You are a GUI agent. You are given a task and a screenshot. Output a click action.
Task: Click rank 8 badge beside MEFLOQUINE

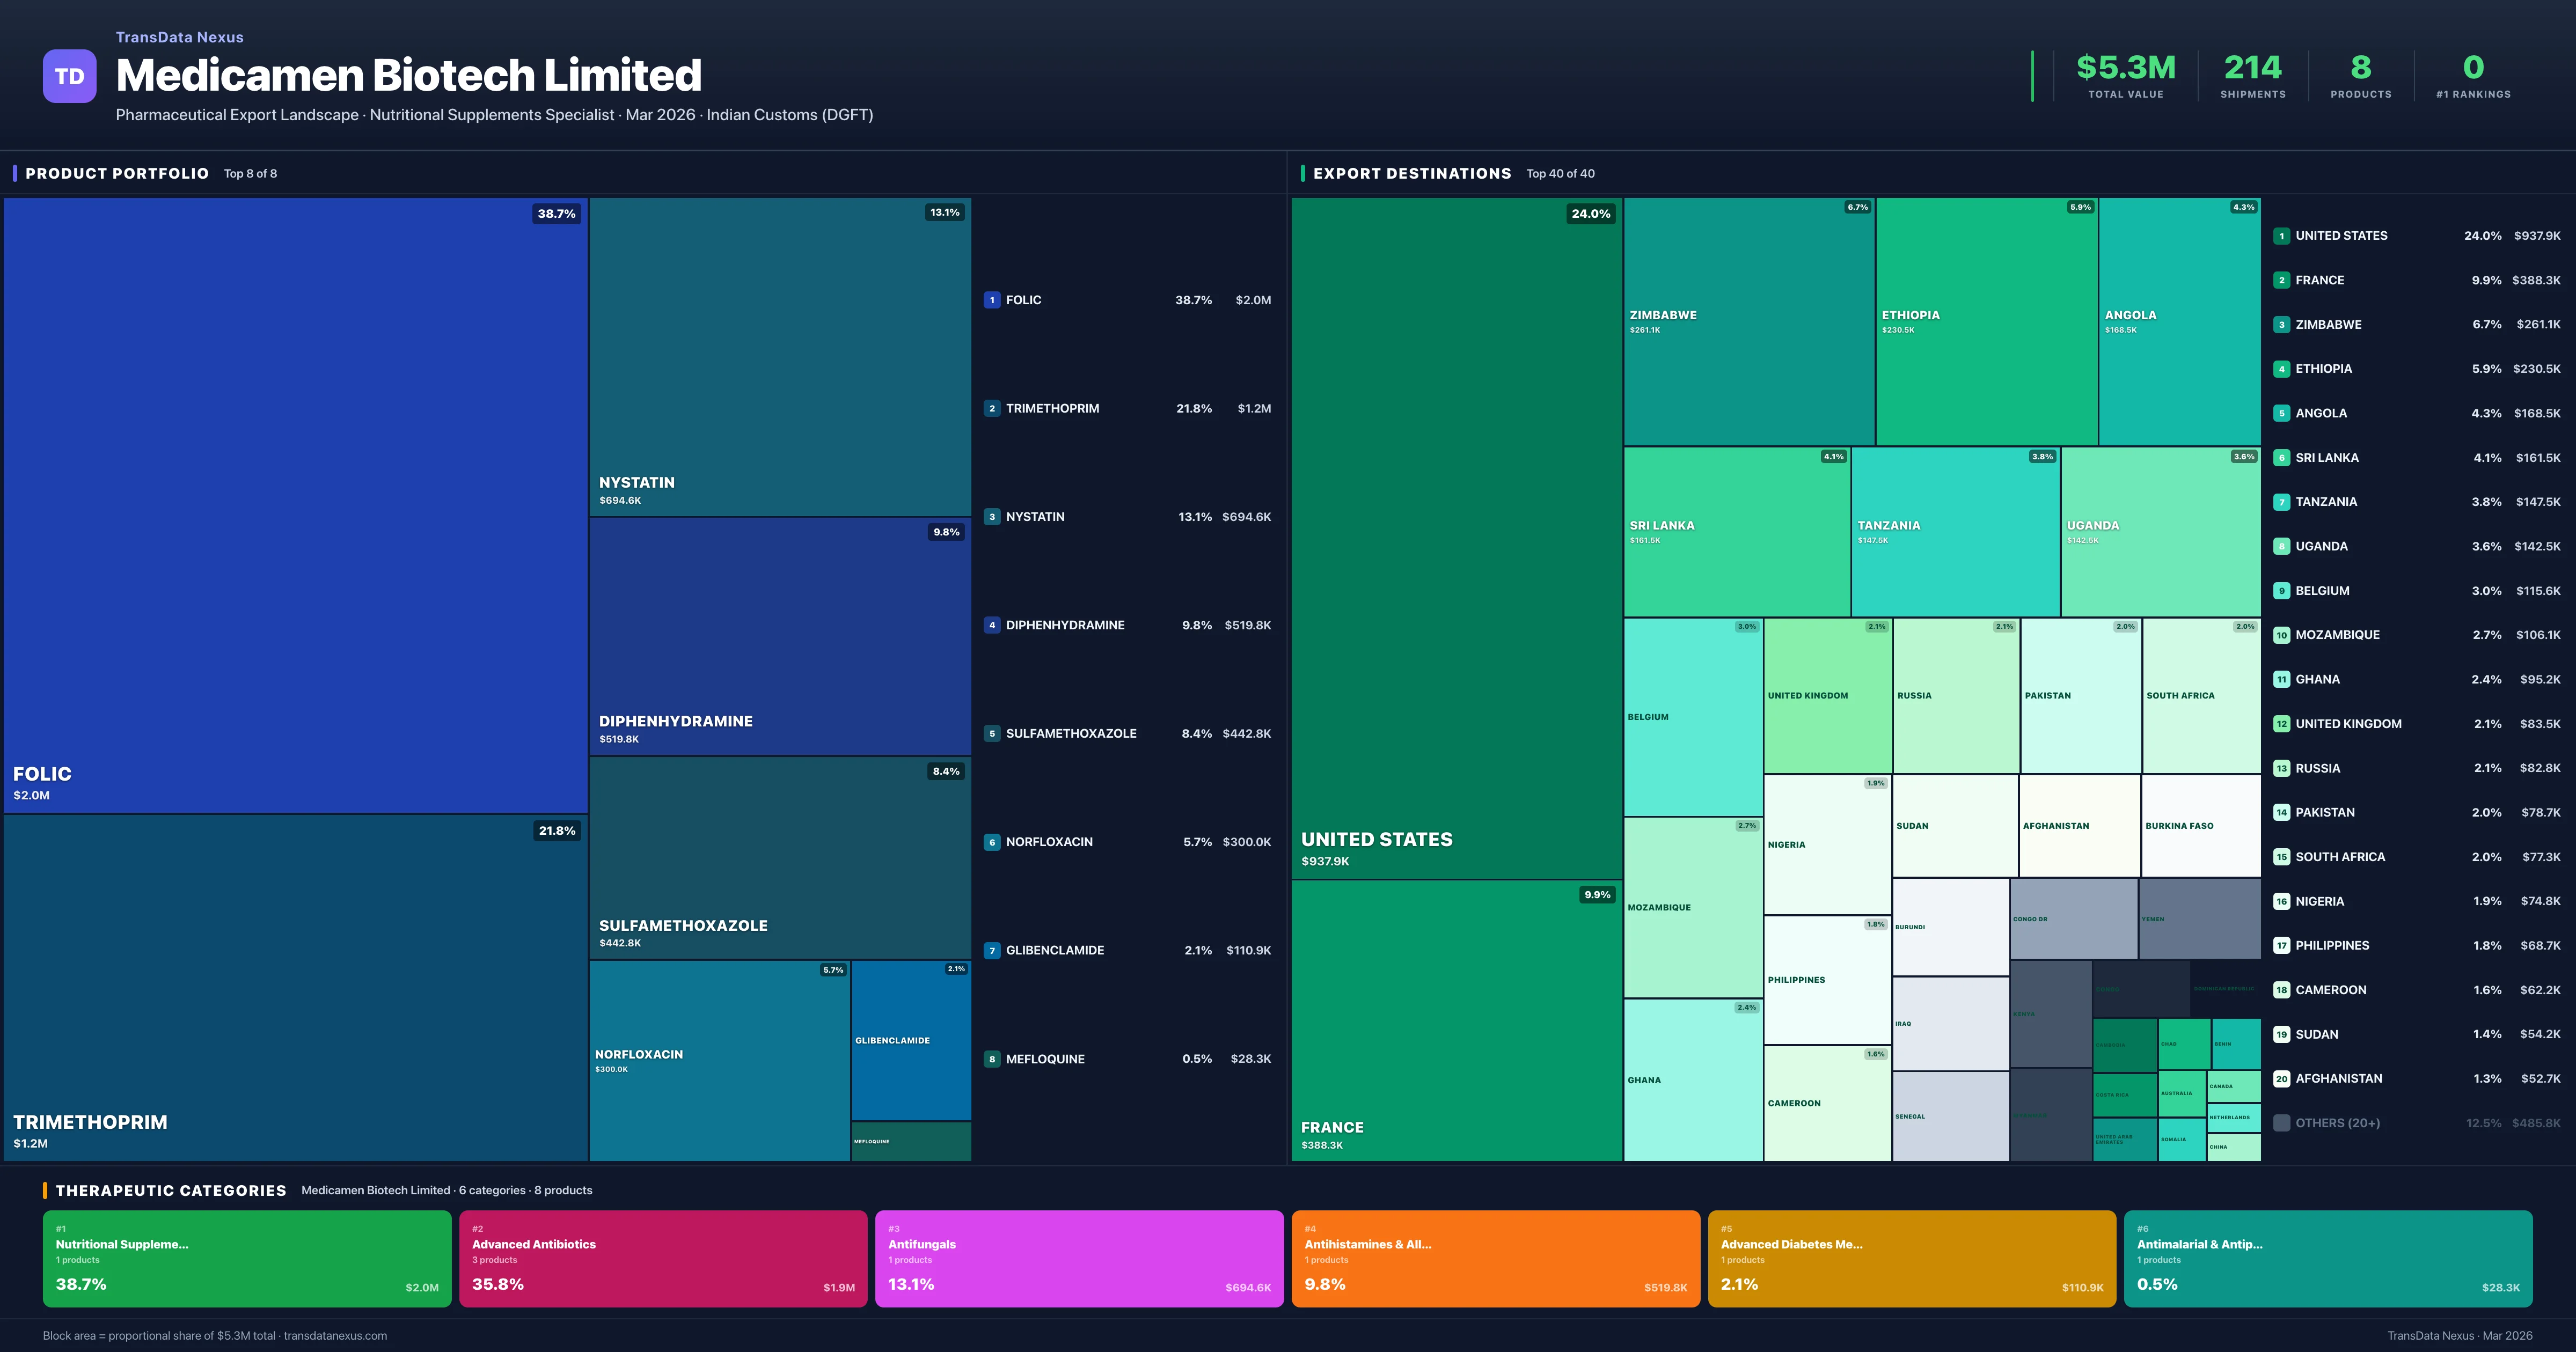tap(991, 1059)
